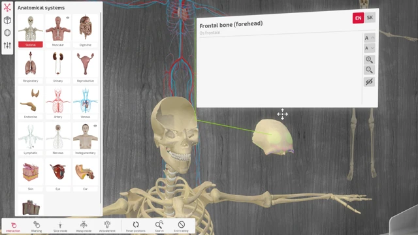Select the Marking tool

click(x=37, y=227)
